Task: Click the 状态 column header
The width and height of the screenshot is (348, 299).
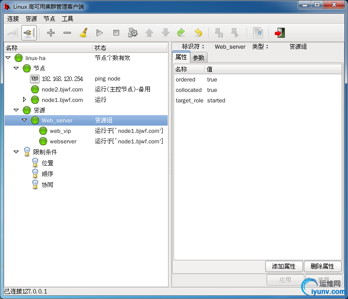Action: click(130, 48)
